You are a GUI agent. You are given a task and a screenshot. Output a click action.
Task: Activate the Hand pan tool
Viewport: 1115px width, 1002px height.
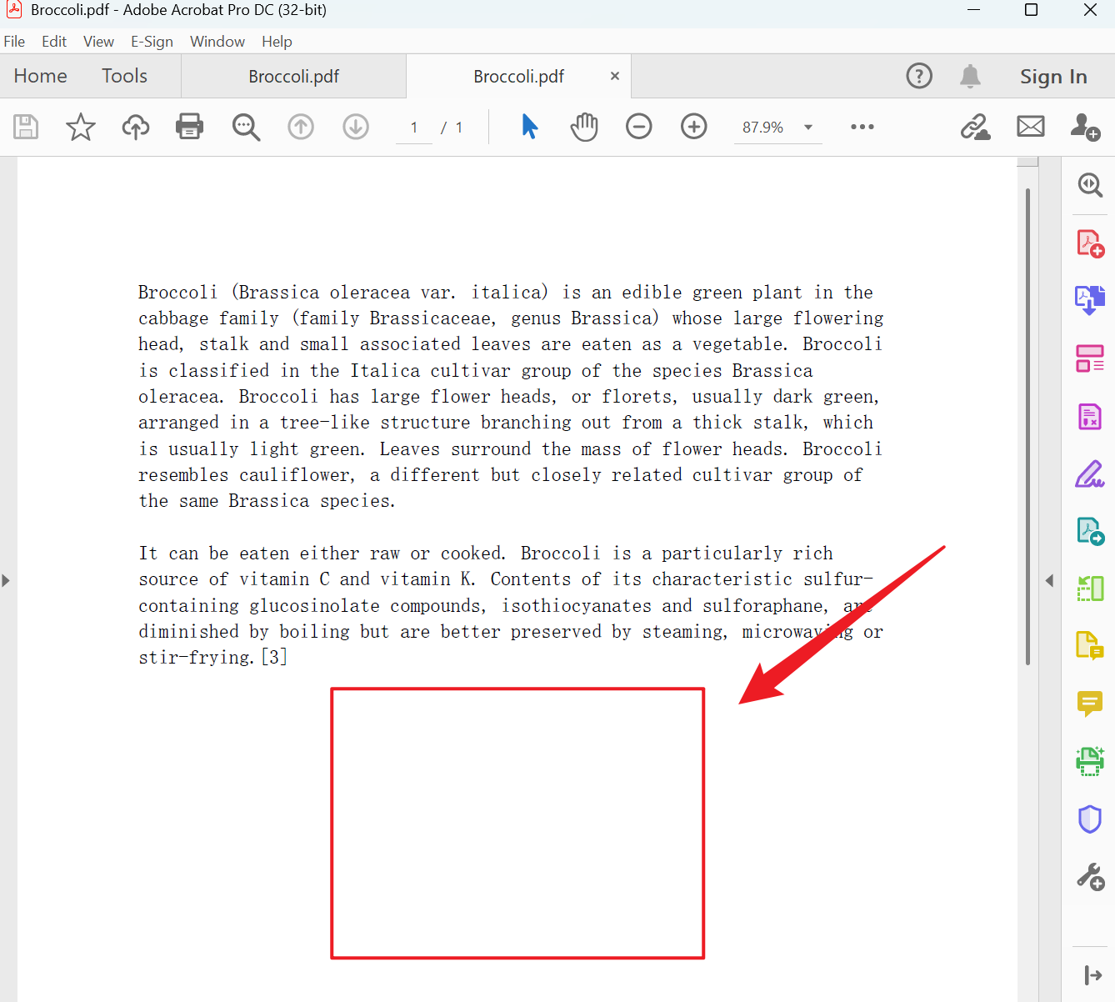click(x=584, y=127)
